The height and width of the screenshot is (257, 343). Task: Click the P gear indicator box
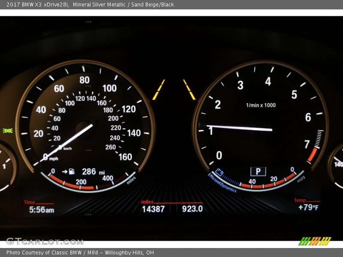click(x=258, y=172)
